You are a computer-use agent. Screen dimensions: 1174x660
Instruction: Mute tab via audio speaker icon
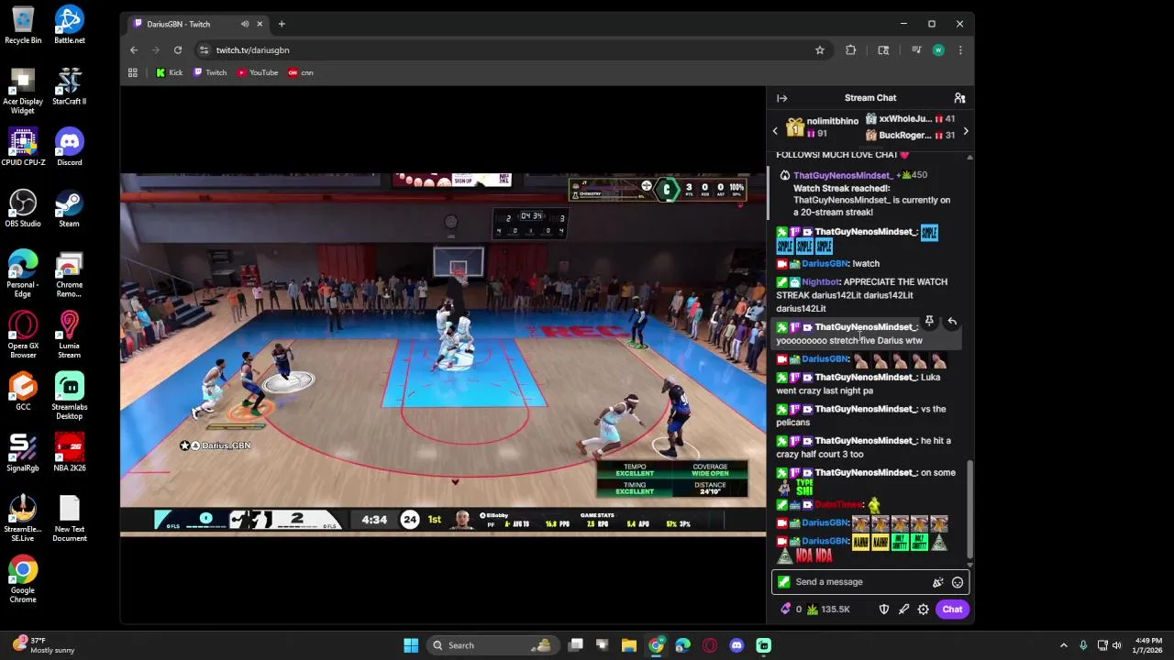click(x=245, y=24)
